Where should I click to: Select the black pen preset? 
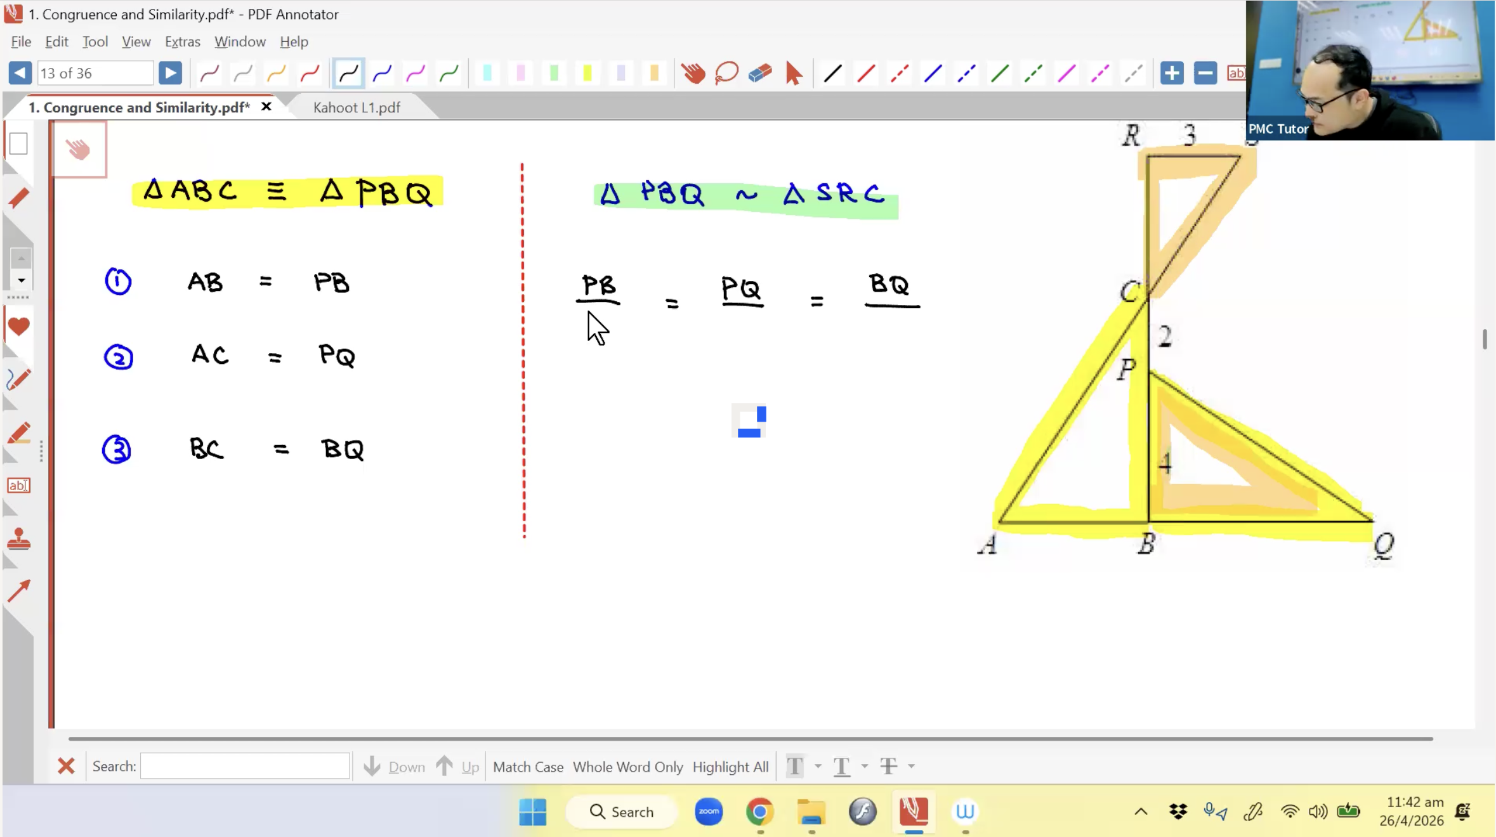point(348,74)
